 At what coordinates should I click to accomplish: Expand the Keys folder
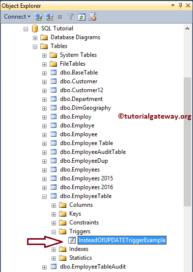coord(54,214)
